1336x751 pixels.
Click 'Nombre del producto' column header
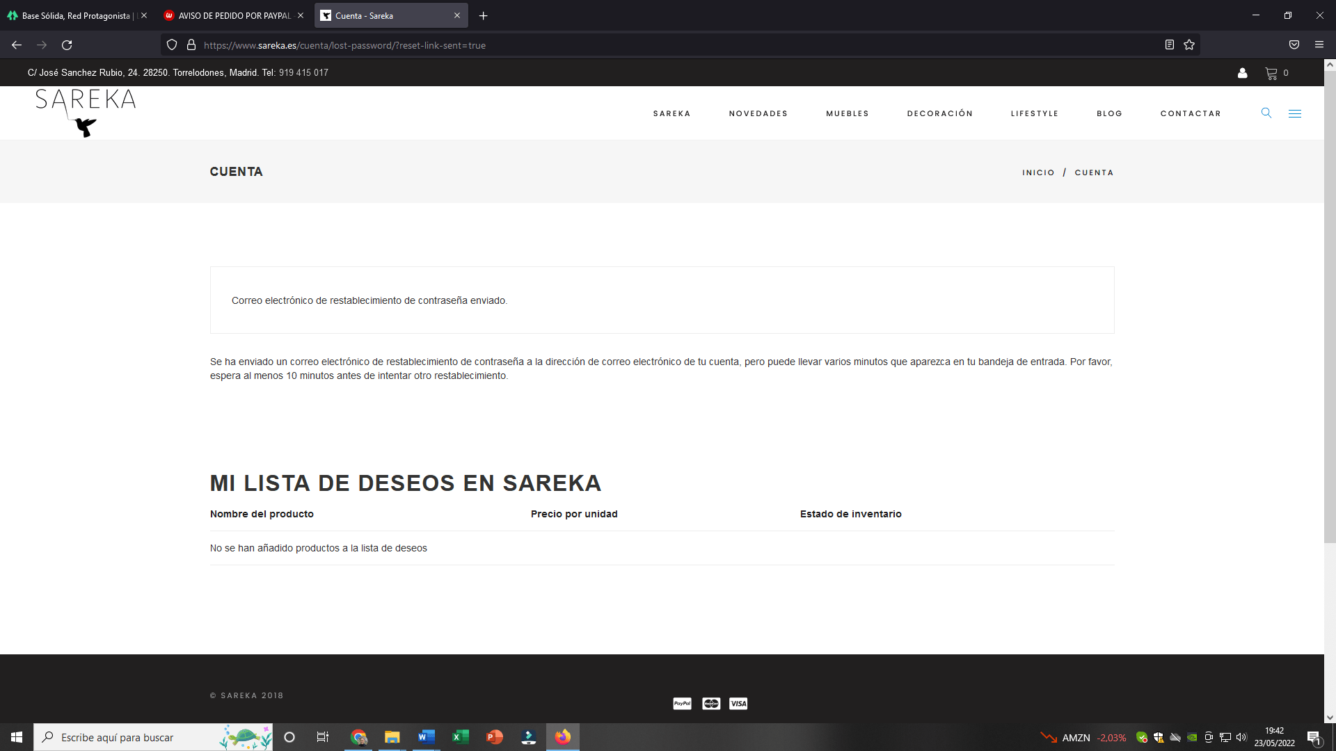point(262,514)
